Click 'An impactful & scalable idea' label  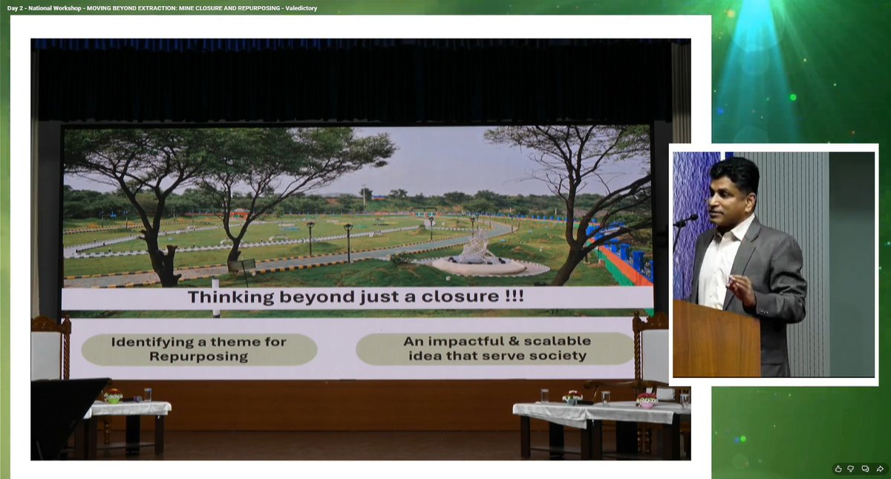[495, 349]
